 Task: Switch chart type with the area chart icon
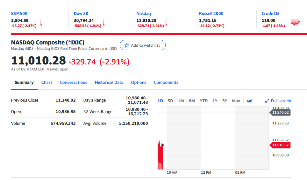click(x=249, y=101)
